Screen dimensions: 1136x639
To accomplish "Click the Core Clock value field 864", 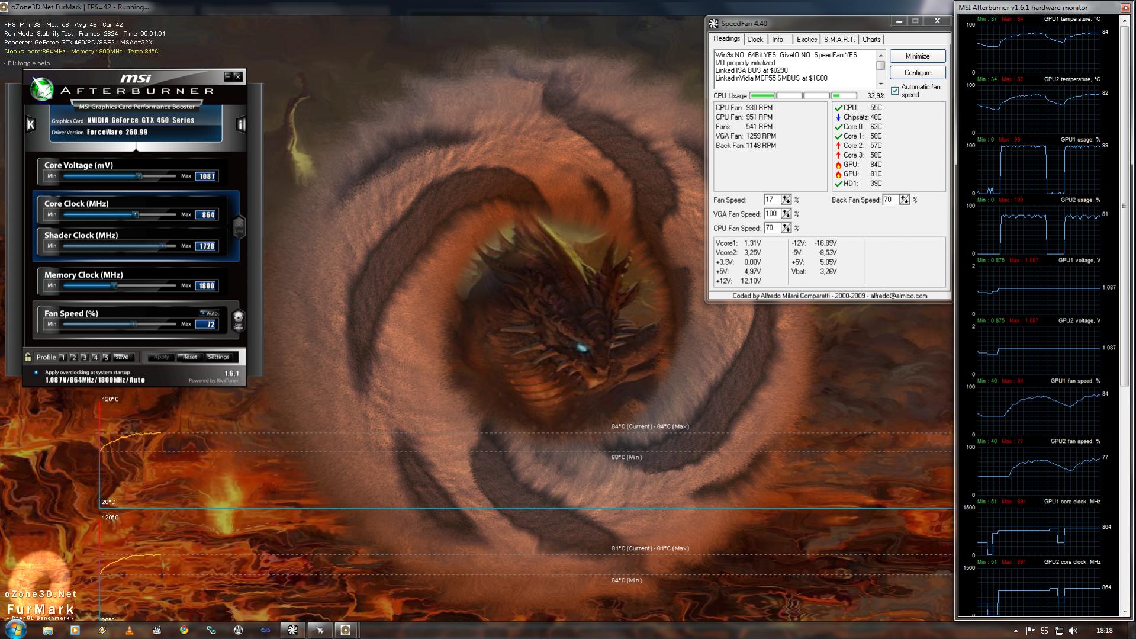I will pyautogui.click(x=207, y=215).
